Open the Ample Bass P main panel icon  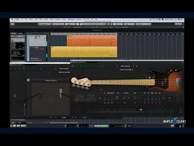pyautogui.click(x=73, y=66)
